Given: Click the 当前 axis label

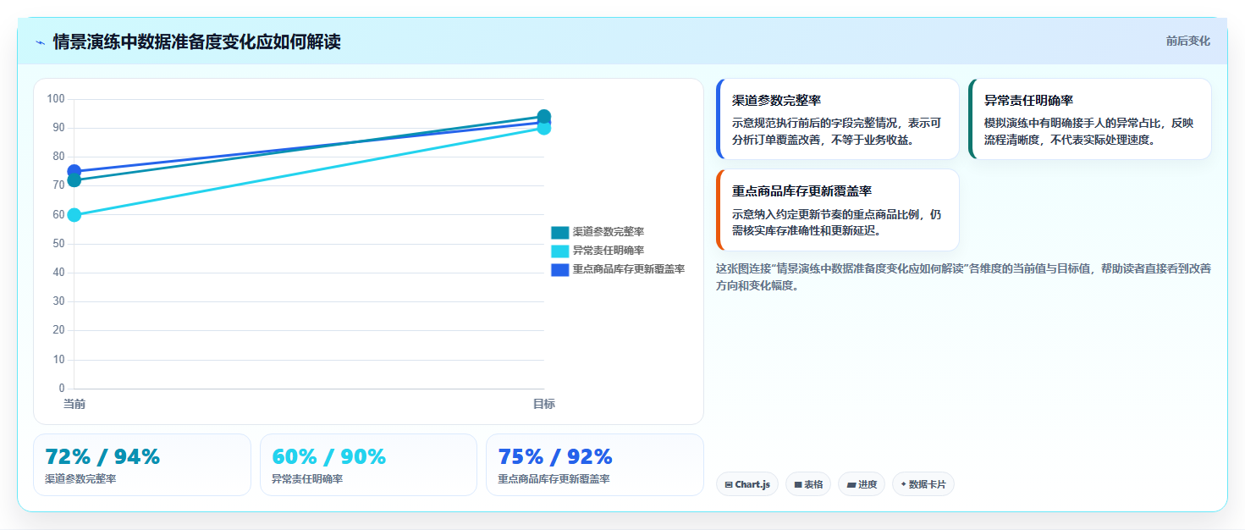Looking at the screenshot, I should pos(74,405).
